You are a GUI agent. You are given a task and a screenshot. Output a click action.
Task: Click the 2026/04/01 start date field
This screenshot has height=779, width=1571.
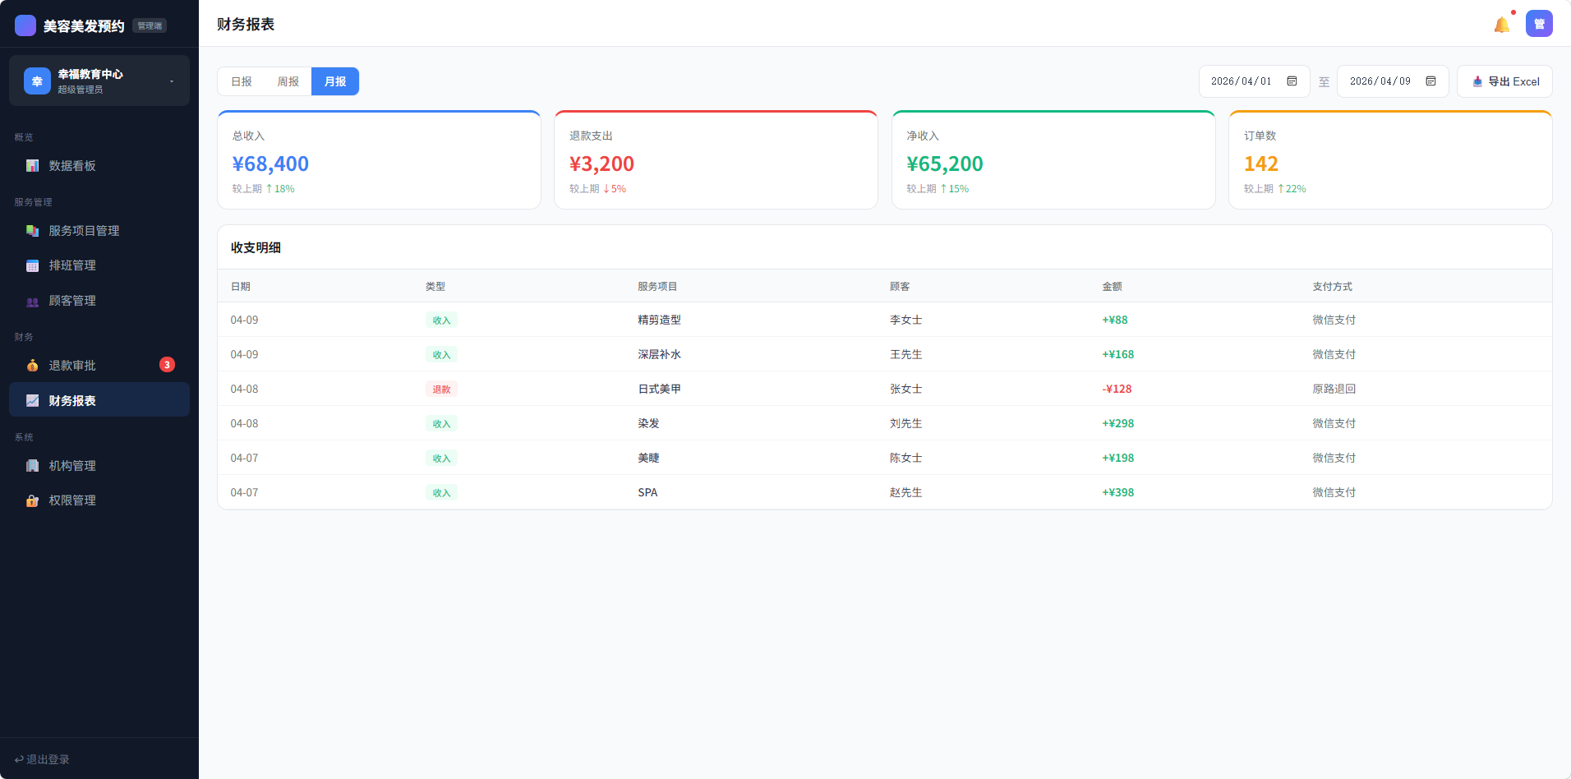pos(1241,81)
